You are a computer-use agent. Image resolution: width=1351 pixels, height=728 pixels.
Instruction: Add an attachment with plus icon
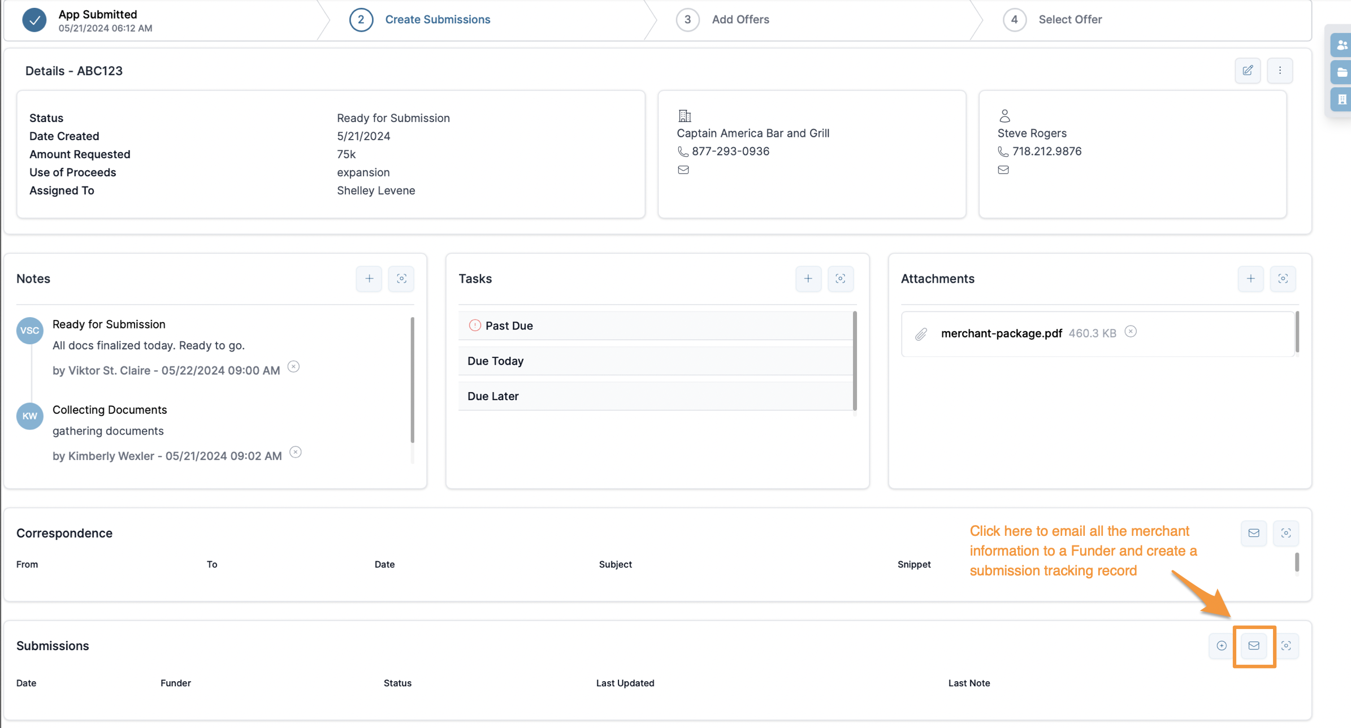coord(1250,279)
